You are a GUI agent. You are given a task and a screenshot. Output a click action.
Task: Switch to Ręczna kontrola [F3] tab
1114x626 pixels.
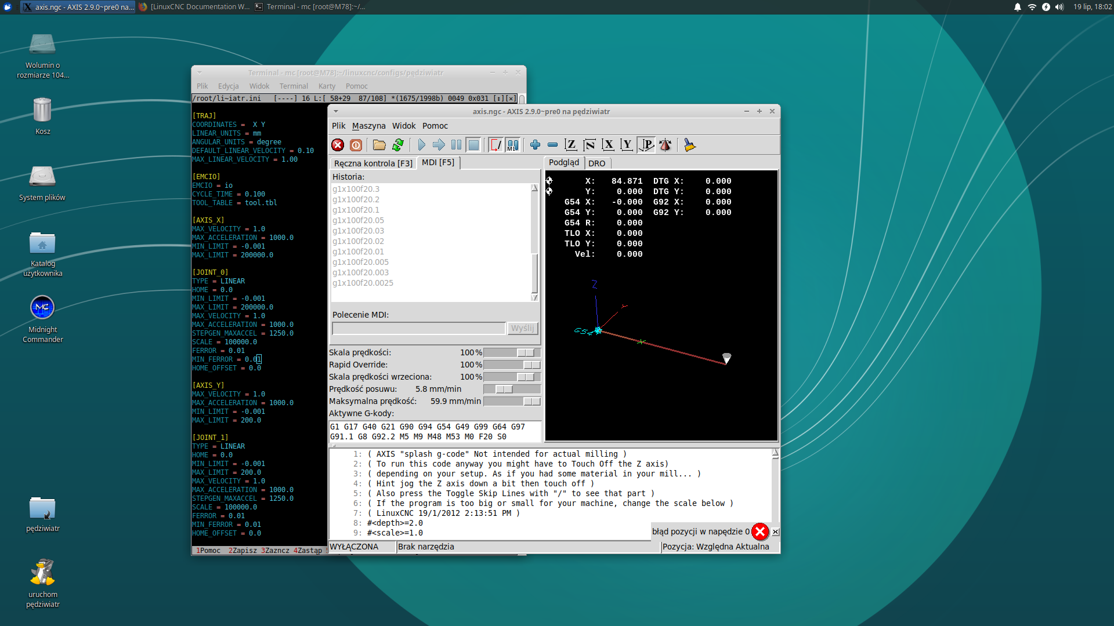(x=373, y=163)
